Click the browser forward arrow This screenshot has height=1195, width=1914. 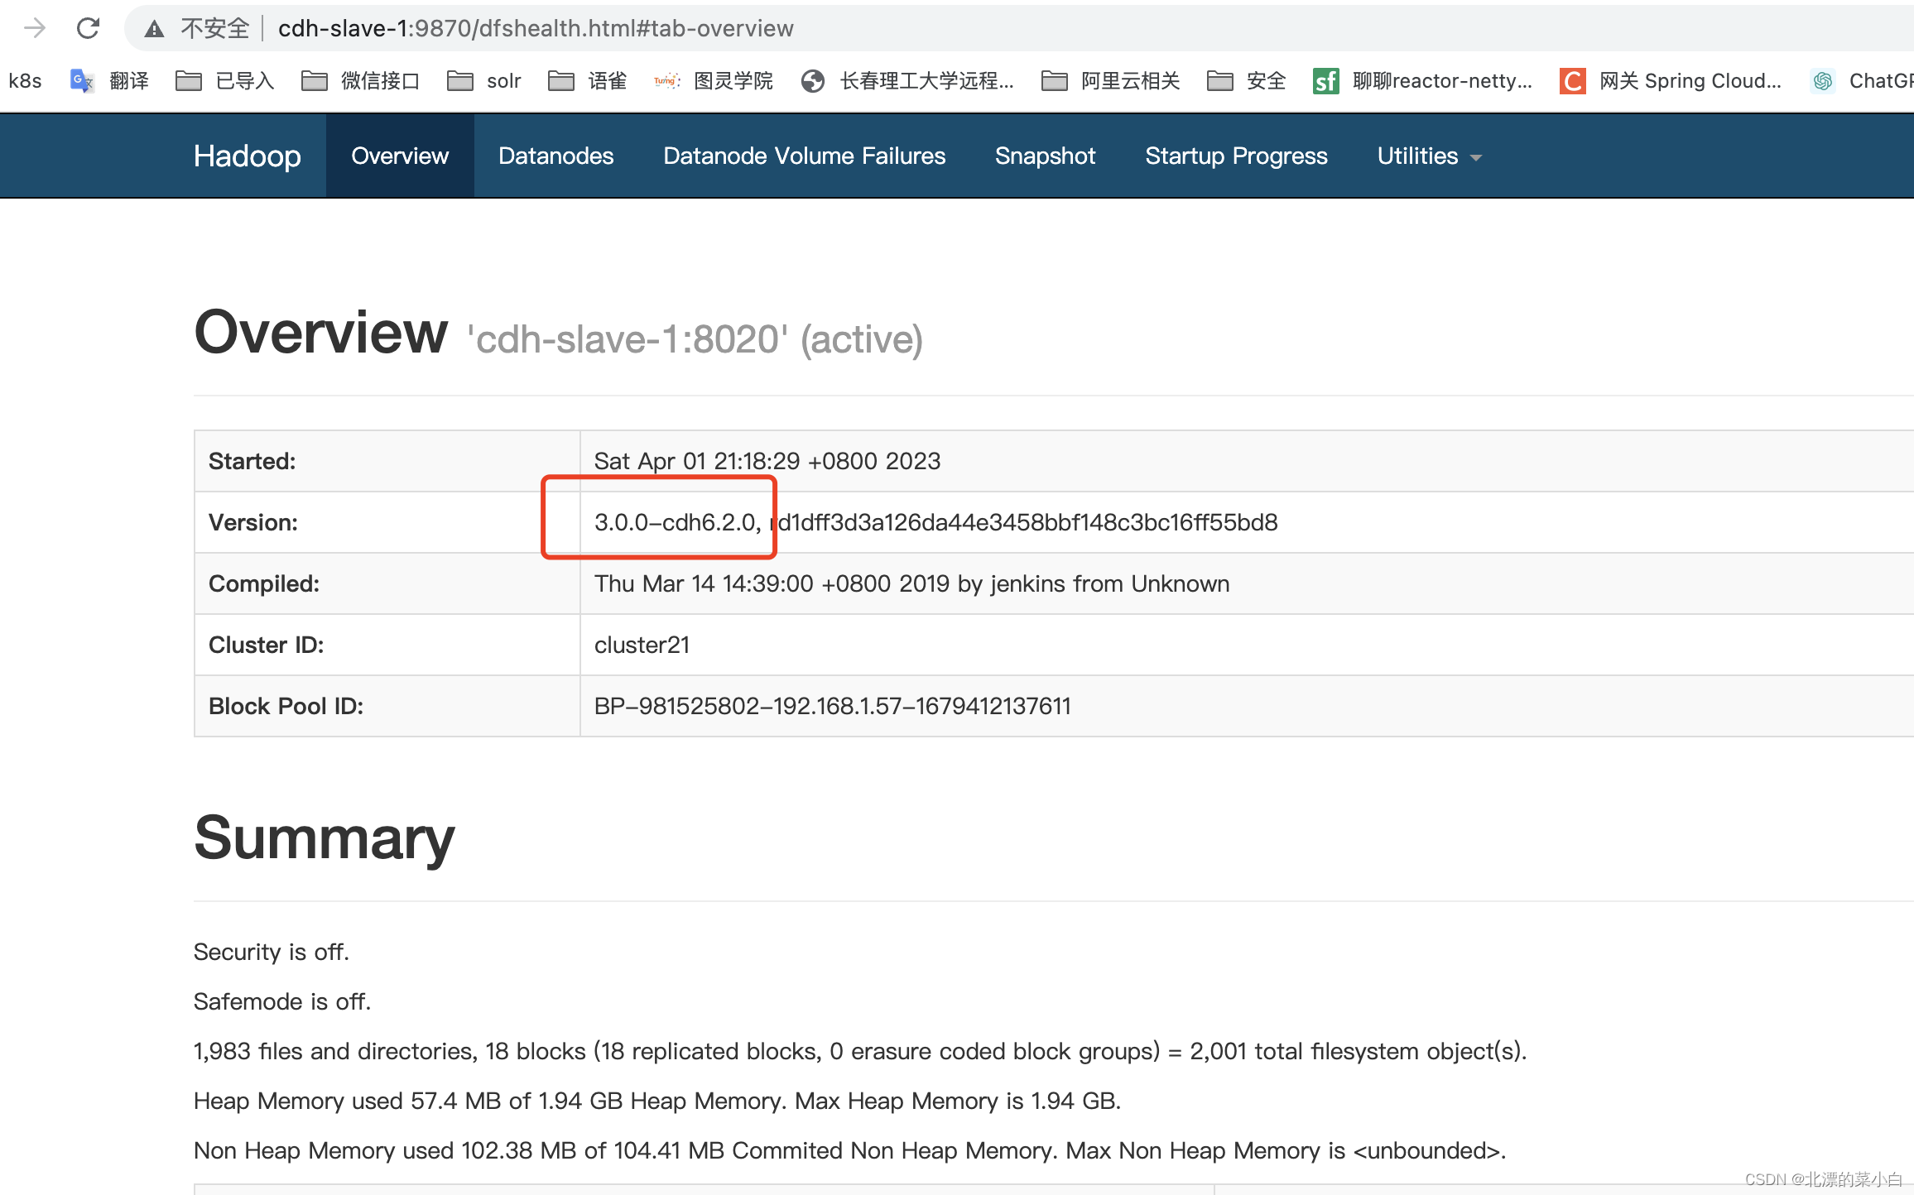point(35,28)
